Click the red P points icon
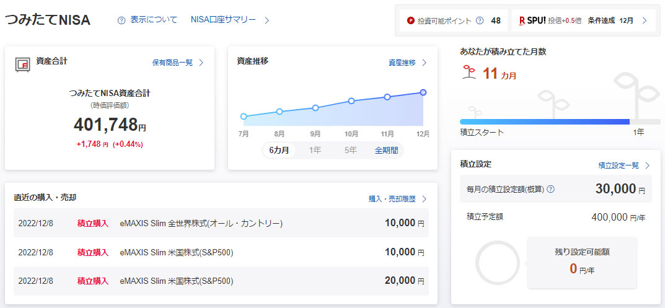 [410, 20]
